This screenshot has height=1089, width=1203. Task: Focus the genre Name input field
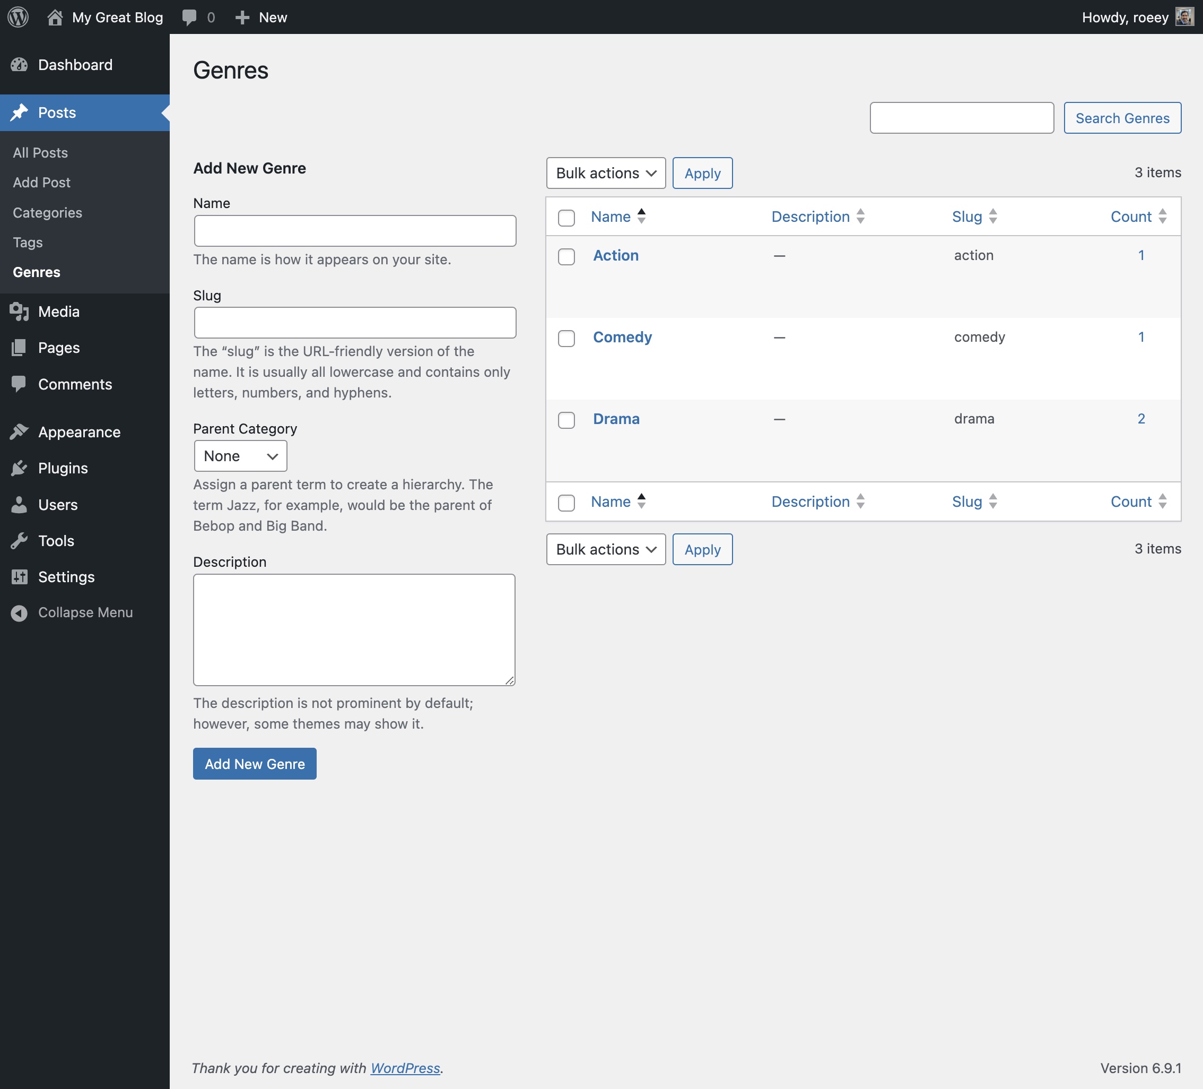pos(354,231)
